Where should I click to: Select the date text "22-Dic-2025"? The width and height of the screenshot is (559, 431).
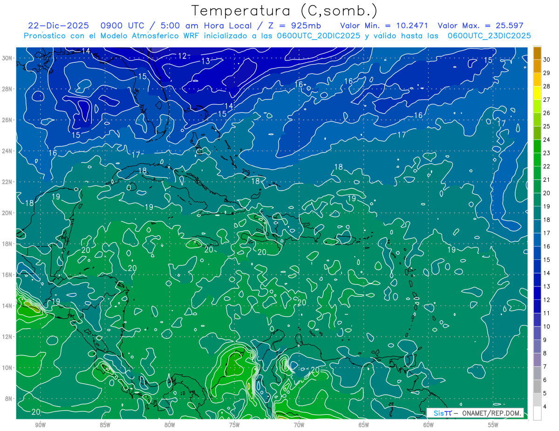pos(58,26)
